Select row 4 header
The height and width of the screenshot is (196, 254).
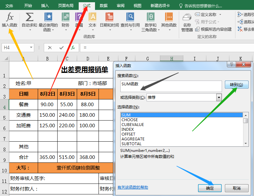coord(4,105)
